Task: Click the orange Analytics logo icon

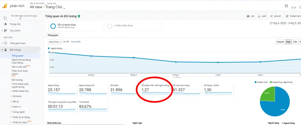Action: pos(4,6)
